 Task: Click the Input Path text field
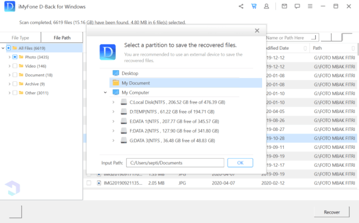tap(175, 163)
